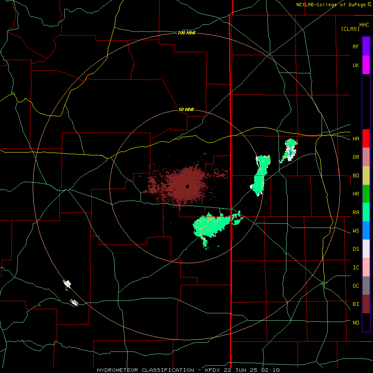Click the black radar site dot
The height and width of the screenshot is (373, 373).
tap(187, 186)
